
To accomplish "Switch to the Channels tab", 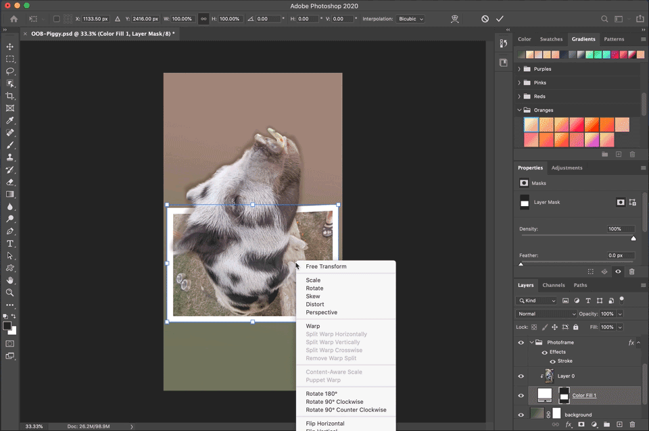I will coord(554,285).
